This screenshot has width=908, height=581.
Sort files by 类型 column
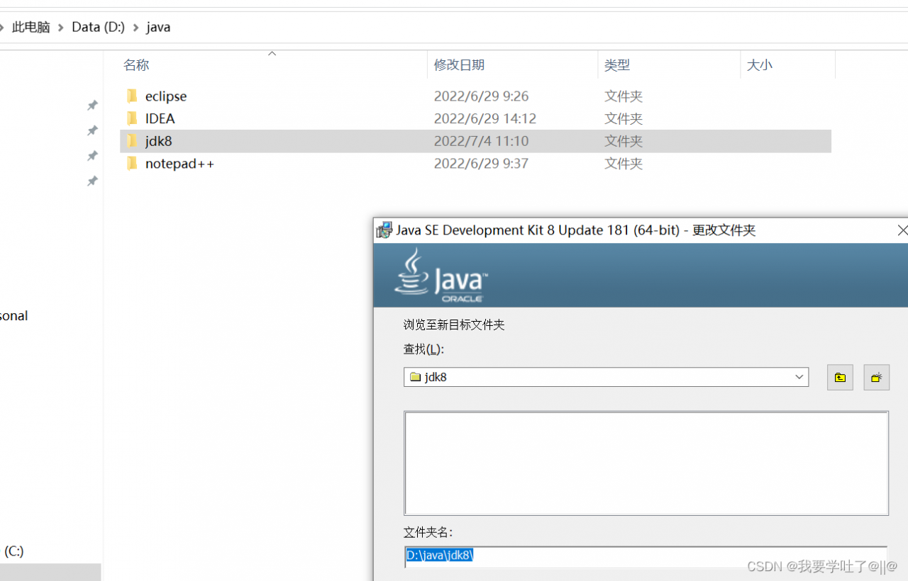[617, 65]
